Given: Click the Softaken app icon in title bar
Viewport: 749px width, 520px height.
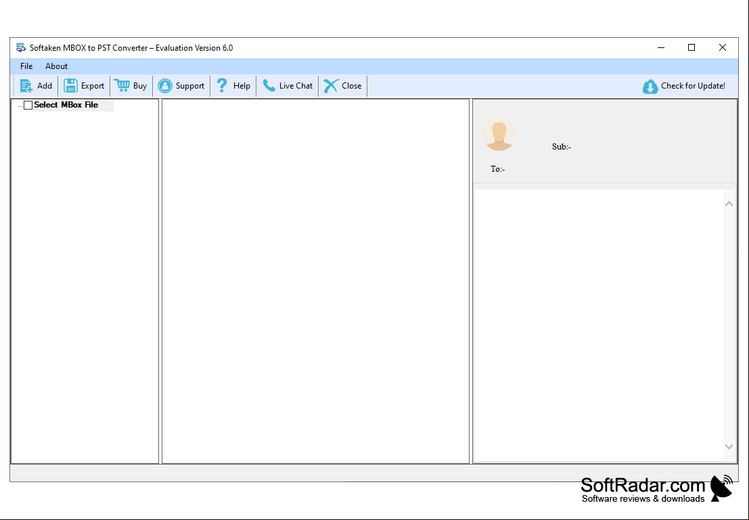Looking at the screenshot, I should click(21, 48).
